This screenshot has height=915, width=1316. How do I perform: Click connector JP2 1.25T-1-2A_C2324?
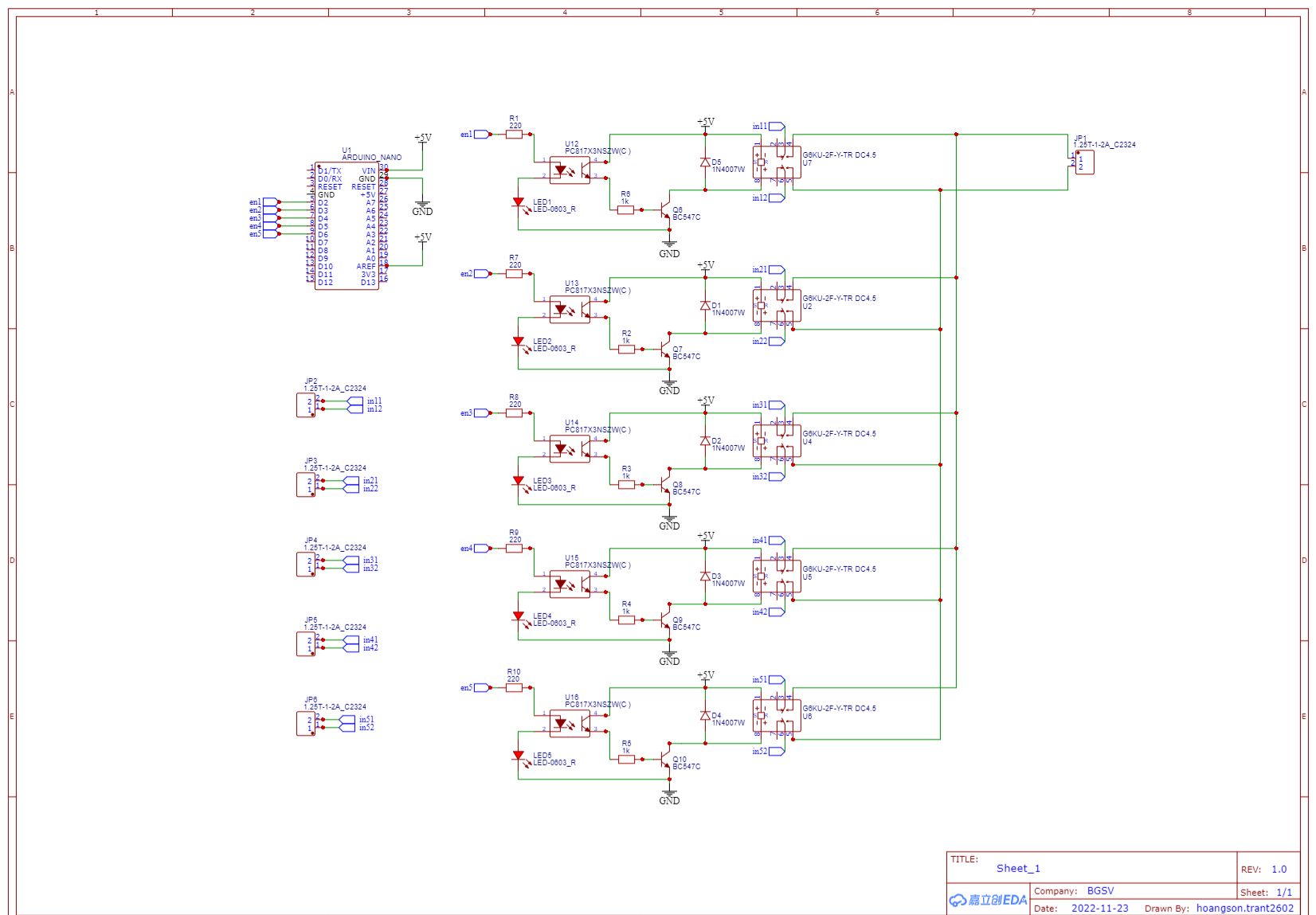tap(305, 405)
